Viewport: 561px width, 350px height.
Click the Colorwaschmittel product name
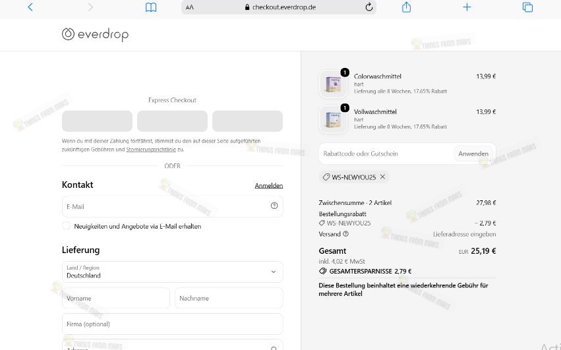click(378, 76)
